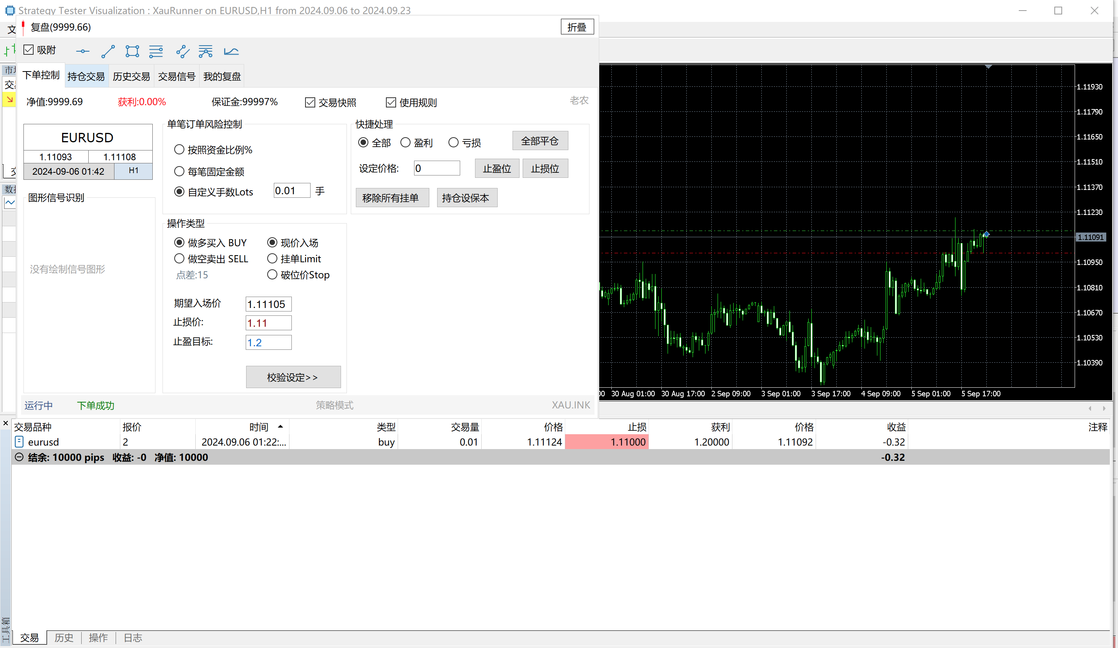Toggle the 吸附 snap checkbox
Image resolution: width=1118 pixels, height=648 pixels.
tap(29, 50)
